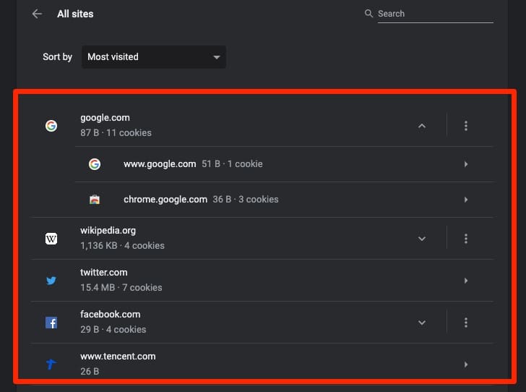526x392 pixels.
Task: Select the twitter.com row title
Action: coord(103,273)
